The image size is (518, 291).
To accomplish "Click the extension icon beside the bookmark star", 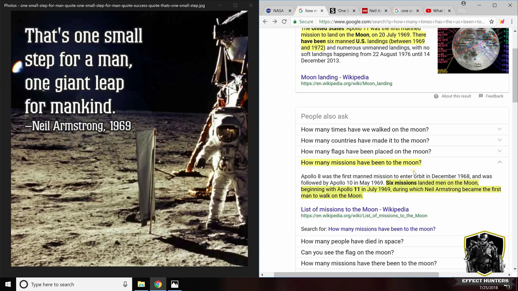I will 502,21.
